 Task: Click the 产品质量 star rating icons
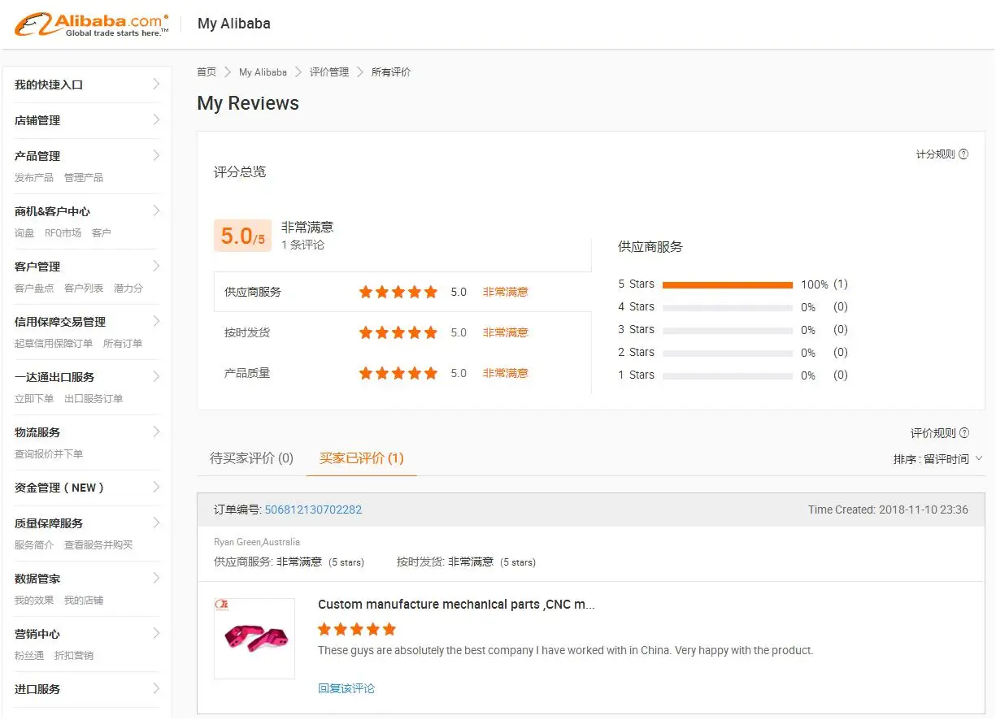pyautogui.click(x=398, y=373)
